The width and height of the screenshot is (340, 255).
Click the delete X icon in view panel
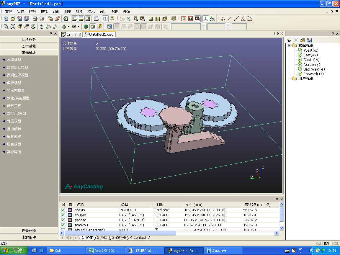tap(296, 40)
